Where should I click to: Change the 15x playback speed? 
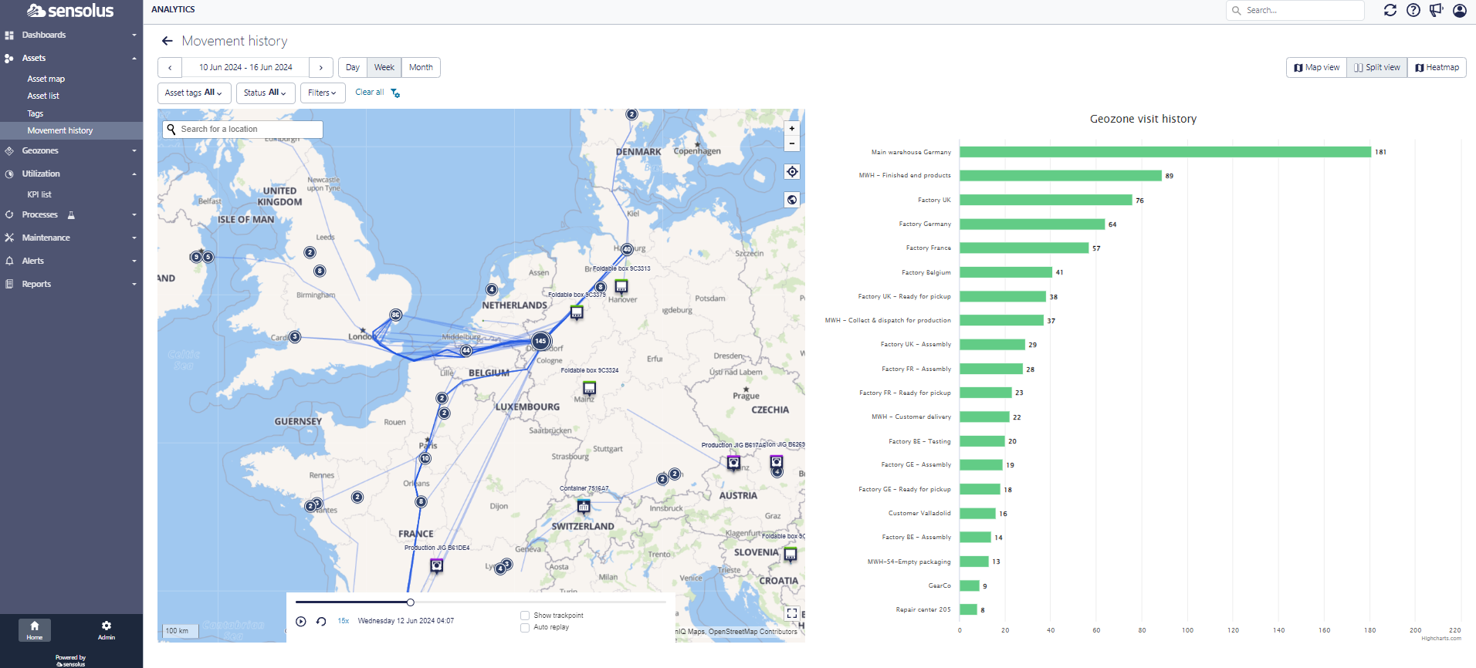[344, 621]
